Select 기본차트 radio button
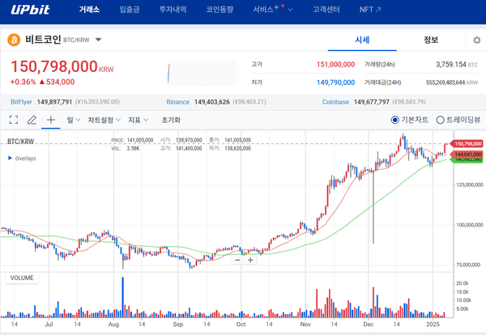 [396, 120]
